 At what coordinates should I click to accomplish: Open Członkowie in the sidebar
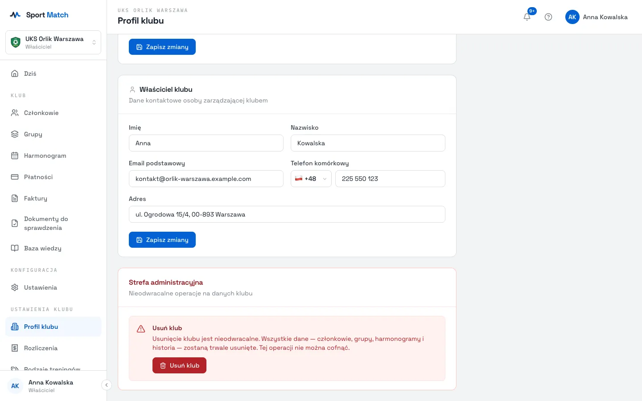pos(53,113)
